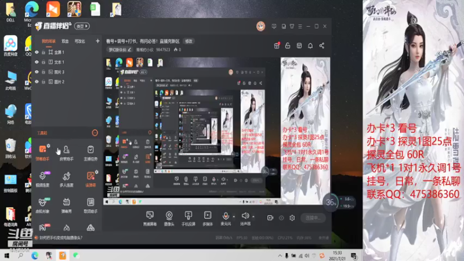Image resolution: width=464 pixels, height=261 pixels.
Task: Open the 主播任务 tool
Action: (x=90, y=153)
